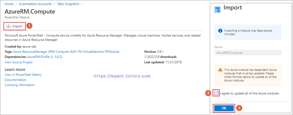293x115 pixels.
Task: Click the PowerShell Module subtitle
Action: 17,18
